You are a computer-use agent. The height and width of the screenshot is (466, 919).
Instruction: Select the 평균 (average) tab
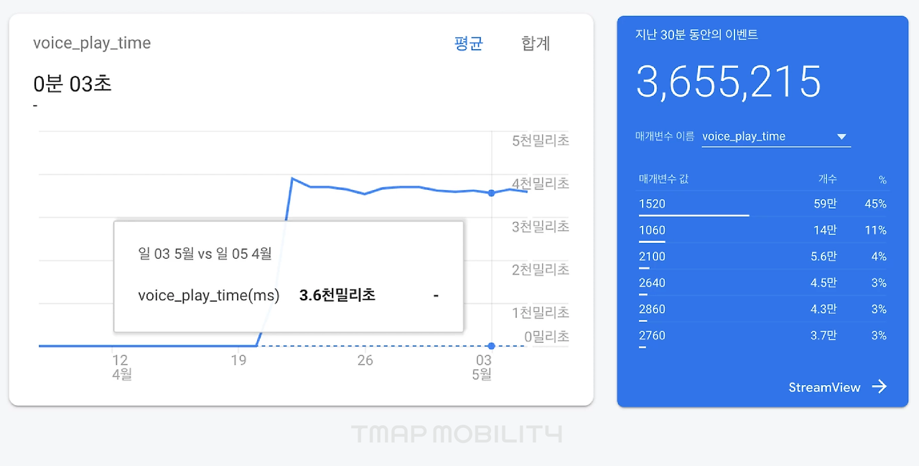click(x=468, y=43)
